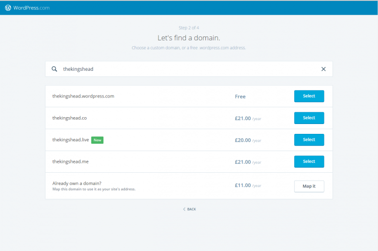
Task: Click the Choose a custom domain subtitle
Action: click(x=189, y=48)
